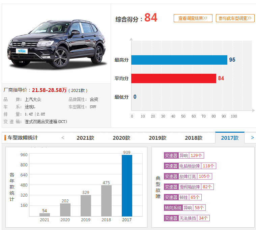Screen dimensions: 256x230
Task: Open the 参与此车型调查 link
Action: tap(235, 19)
